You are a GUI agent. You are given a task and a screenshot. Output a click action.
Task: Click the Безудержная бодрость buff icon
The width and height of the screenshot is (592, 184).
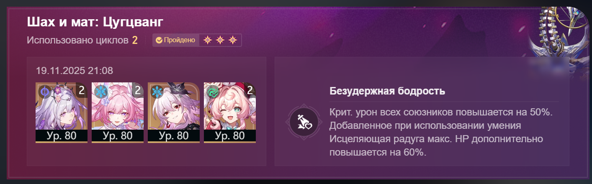pos(303,122)
